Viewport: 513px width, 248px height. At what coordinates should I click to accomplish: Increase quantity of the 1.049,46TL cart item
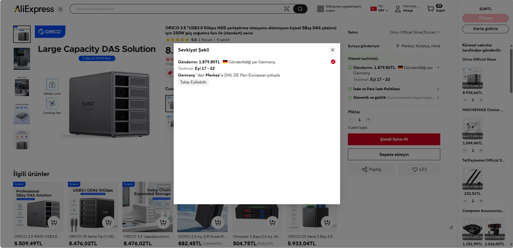[481, 150]
